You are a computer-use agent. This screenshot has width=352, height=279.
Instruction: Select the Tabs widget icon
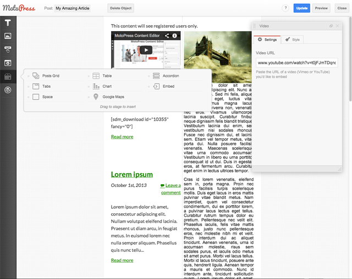[36, 86]
